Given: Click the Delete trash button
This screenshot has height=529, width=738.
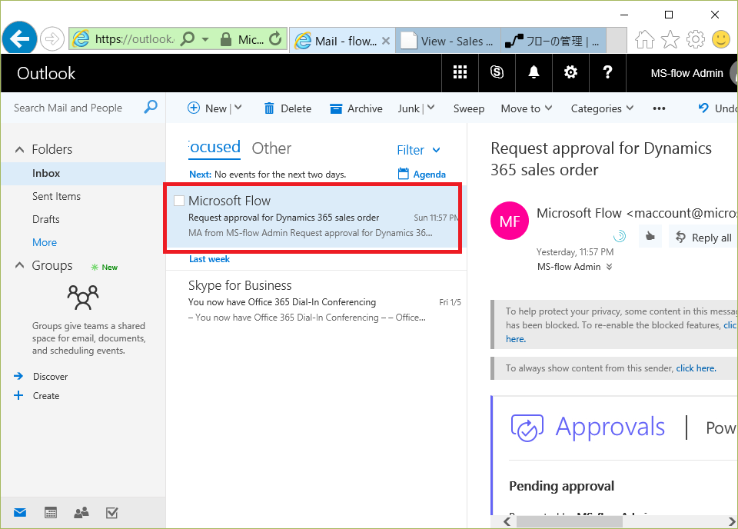Looking at the screenshot, I should [x=288, y=108].
